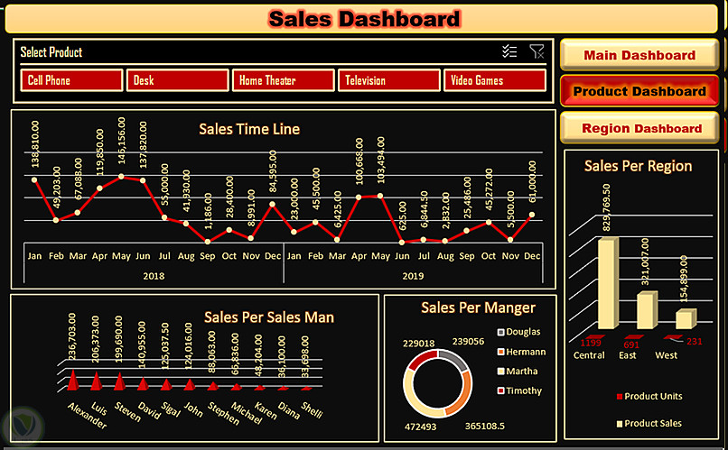Select the Jan 2018 data point
728x450 pixels.
coord(34,179)
